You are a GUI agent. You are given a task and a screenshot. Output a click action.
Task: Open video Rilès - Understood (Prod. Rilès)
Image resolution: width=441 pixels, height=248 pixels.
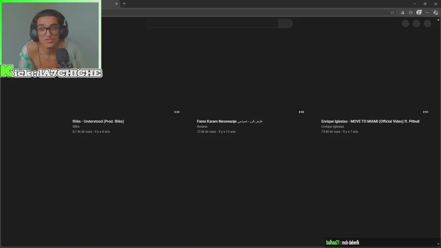coord(98,121)
